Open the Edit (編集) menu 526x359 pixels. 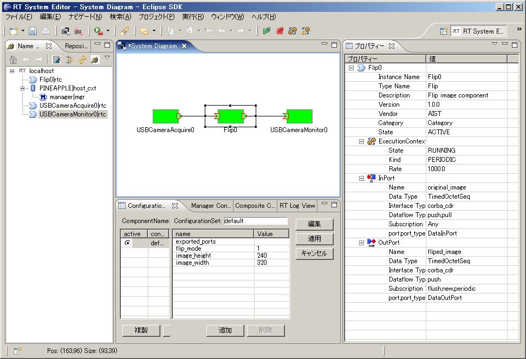point(50,17)
